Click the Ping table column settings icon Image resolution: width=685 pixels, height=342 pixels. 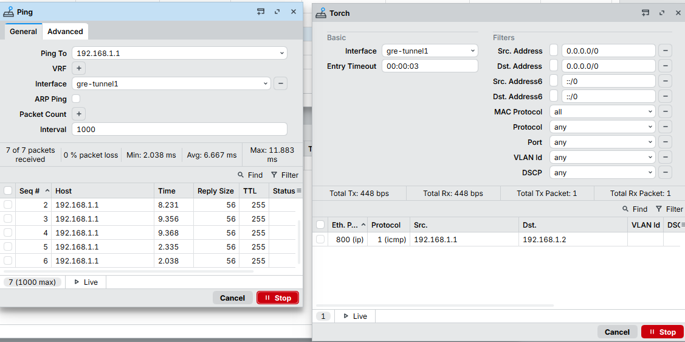[x=298, y=191]
